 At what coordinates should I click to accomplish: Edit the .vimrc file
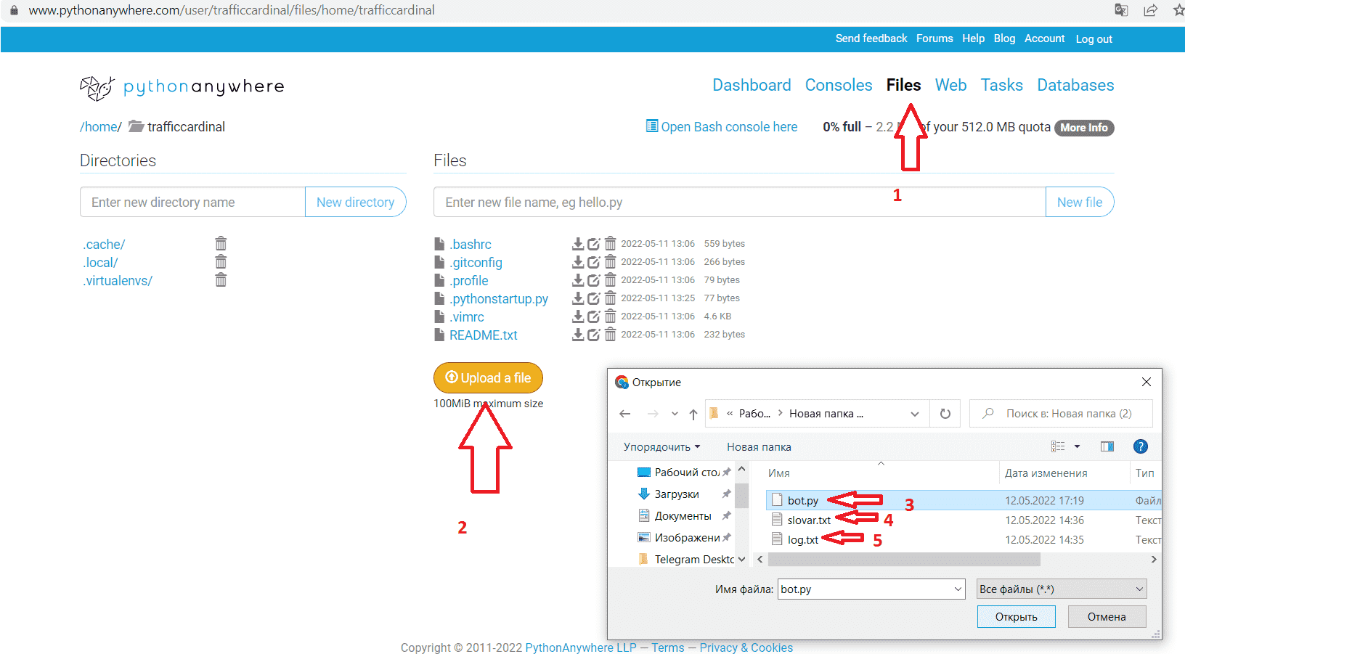[594, 316]
